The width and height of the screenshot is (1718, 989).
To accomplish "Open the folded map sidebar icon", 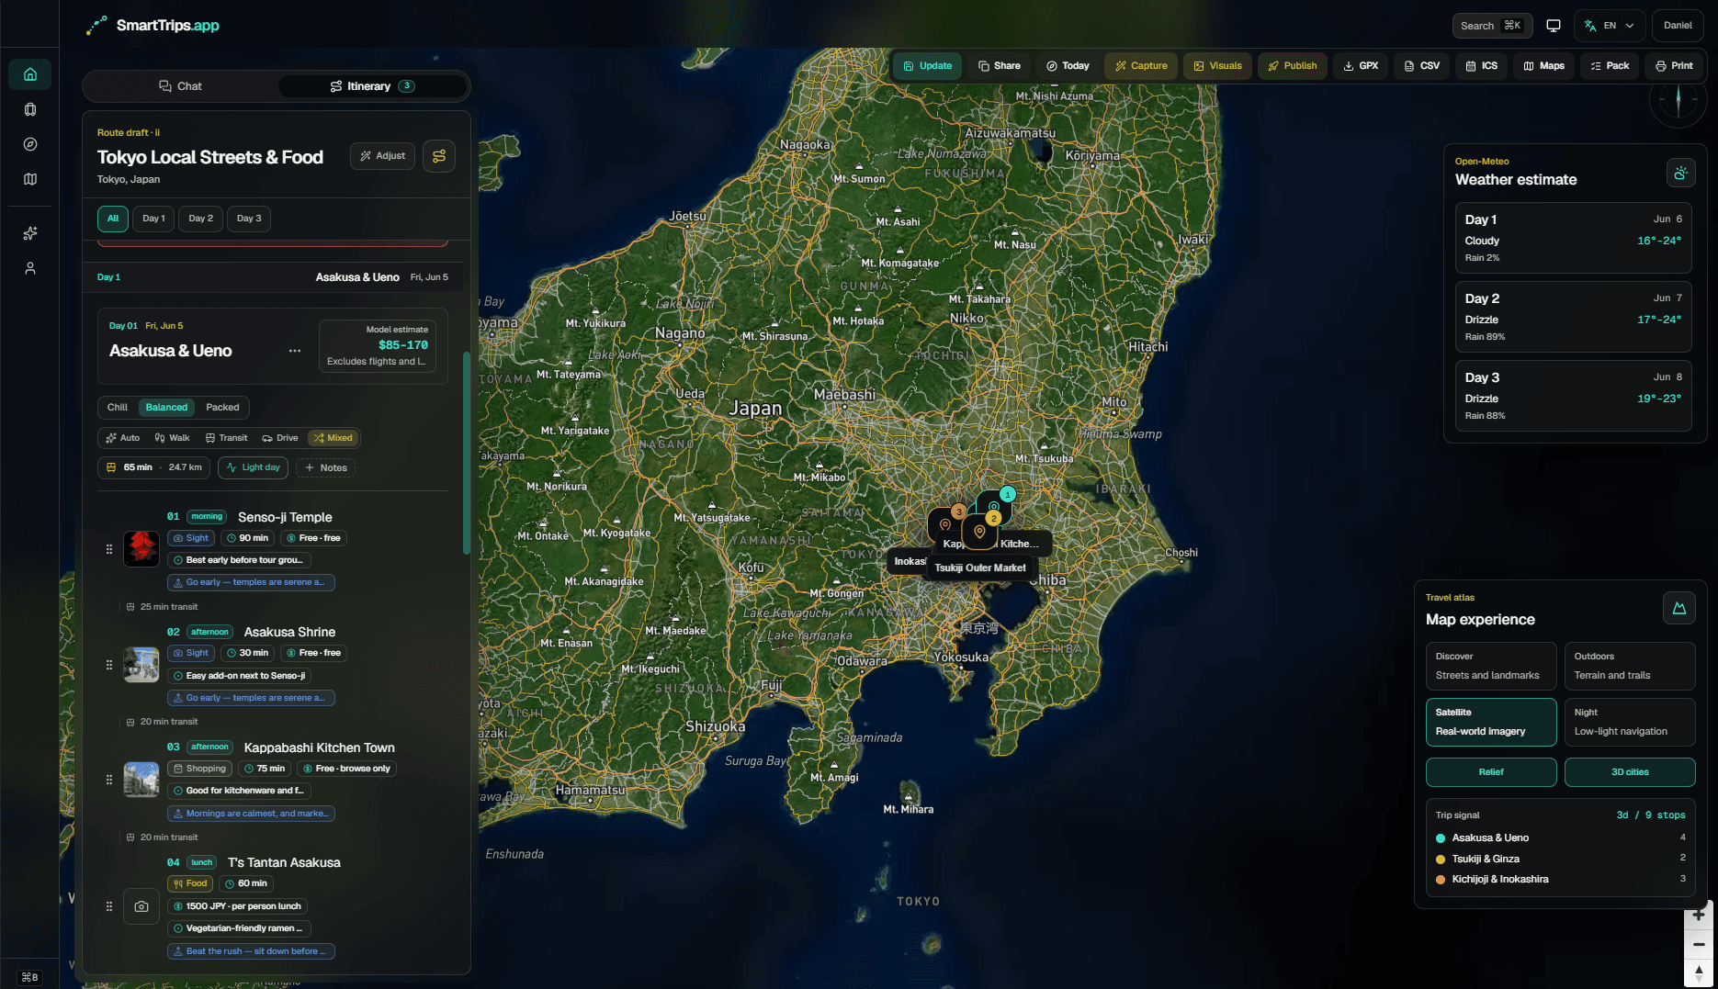I will pos(29,179).
